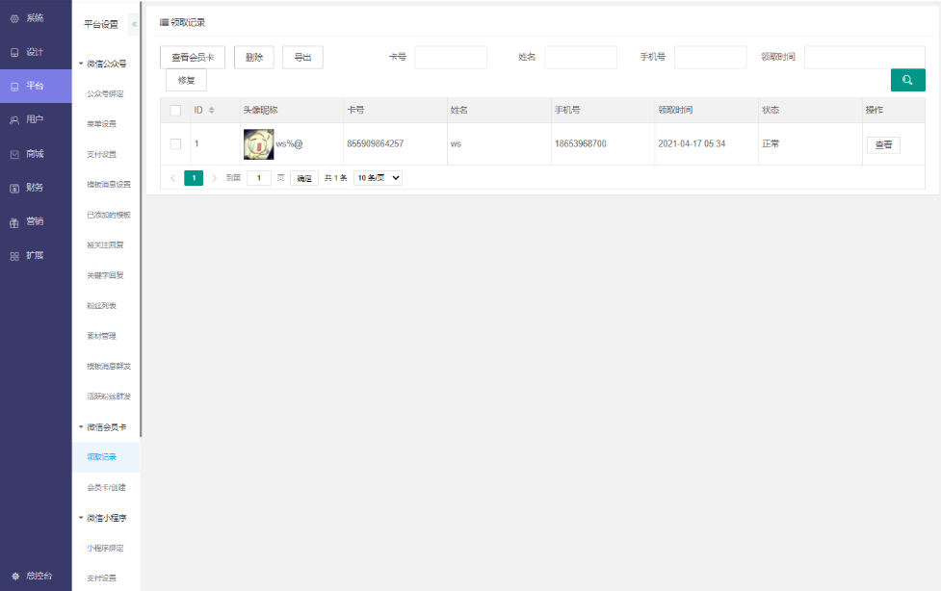Check the checkbox for row ID 1
This screenshot has width=941, height=591.
(175, 144)
